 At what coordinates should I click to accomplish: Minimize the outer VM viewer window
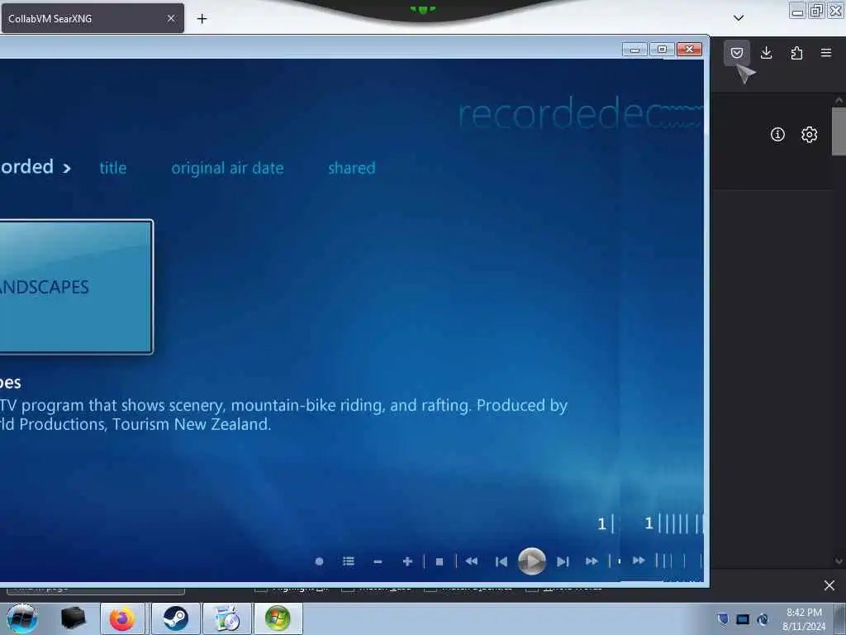pyautogui.click(x=797, y=11)
